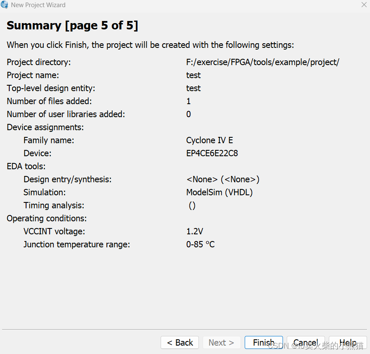Click the Number of user libraries added value
Viewport: 370px width, 354px height.
(188, 114)
